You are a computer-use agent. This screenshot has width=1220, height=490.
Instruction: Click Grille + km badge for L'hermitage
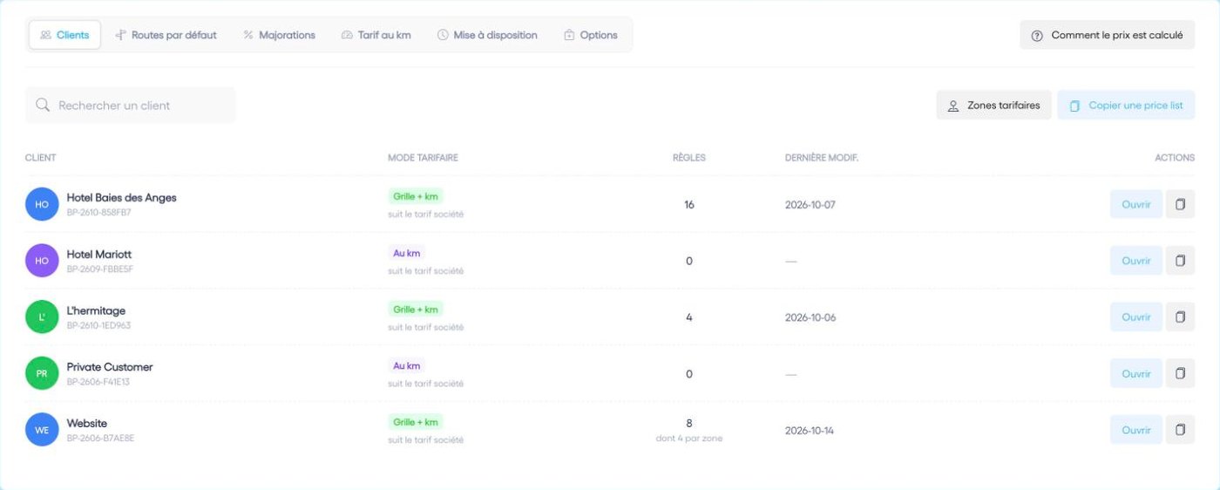coord(416,310)
